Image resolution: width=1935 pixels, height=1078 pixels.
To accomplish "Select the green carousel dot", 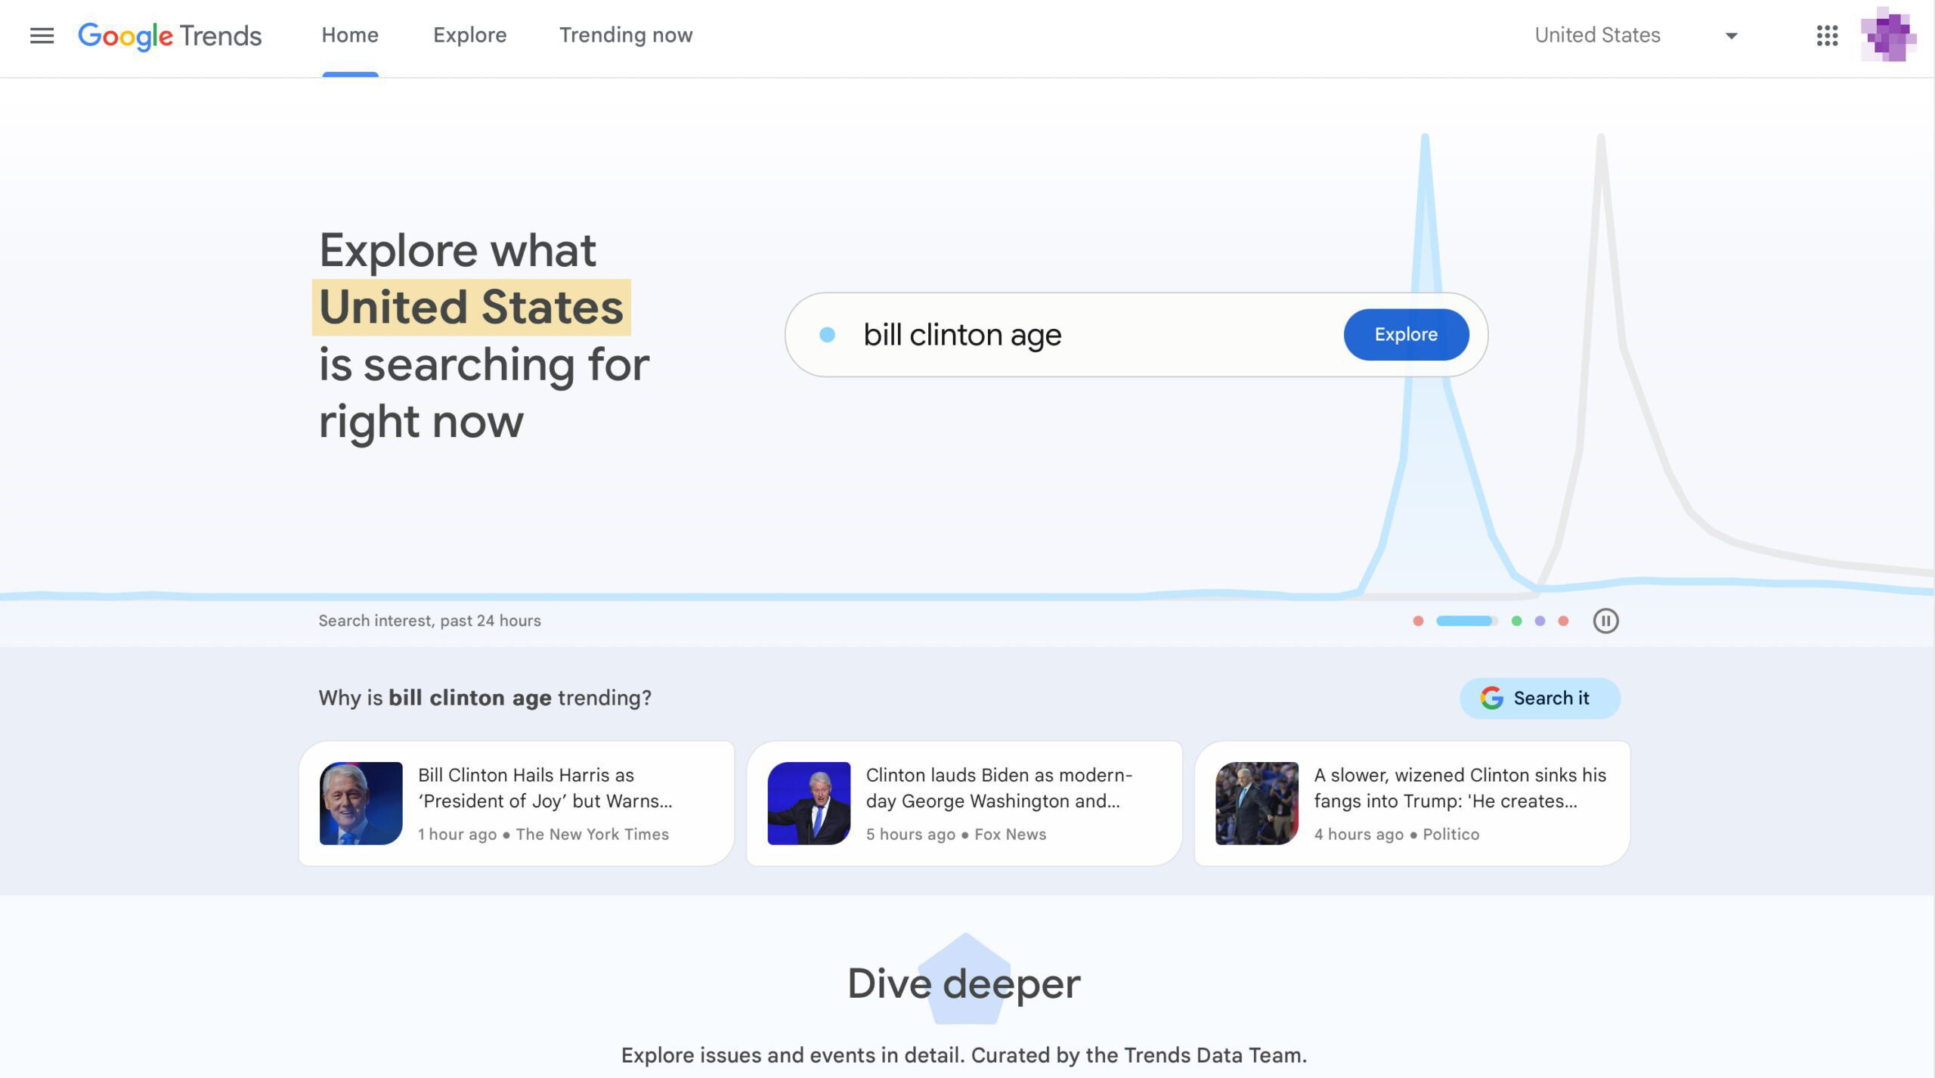I will pyautogui.click(x=1516, y=621).
